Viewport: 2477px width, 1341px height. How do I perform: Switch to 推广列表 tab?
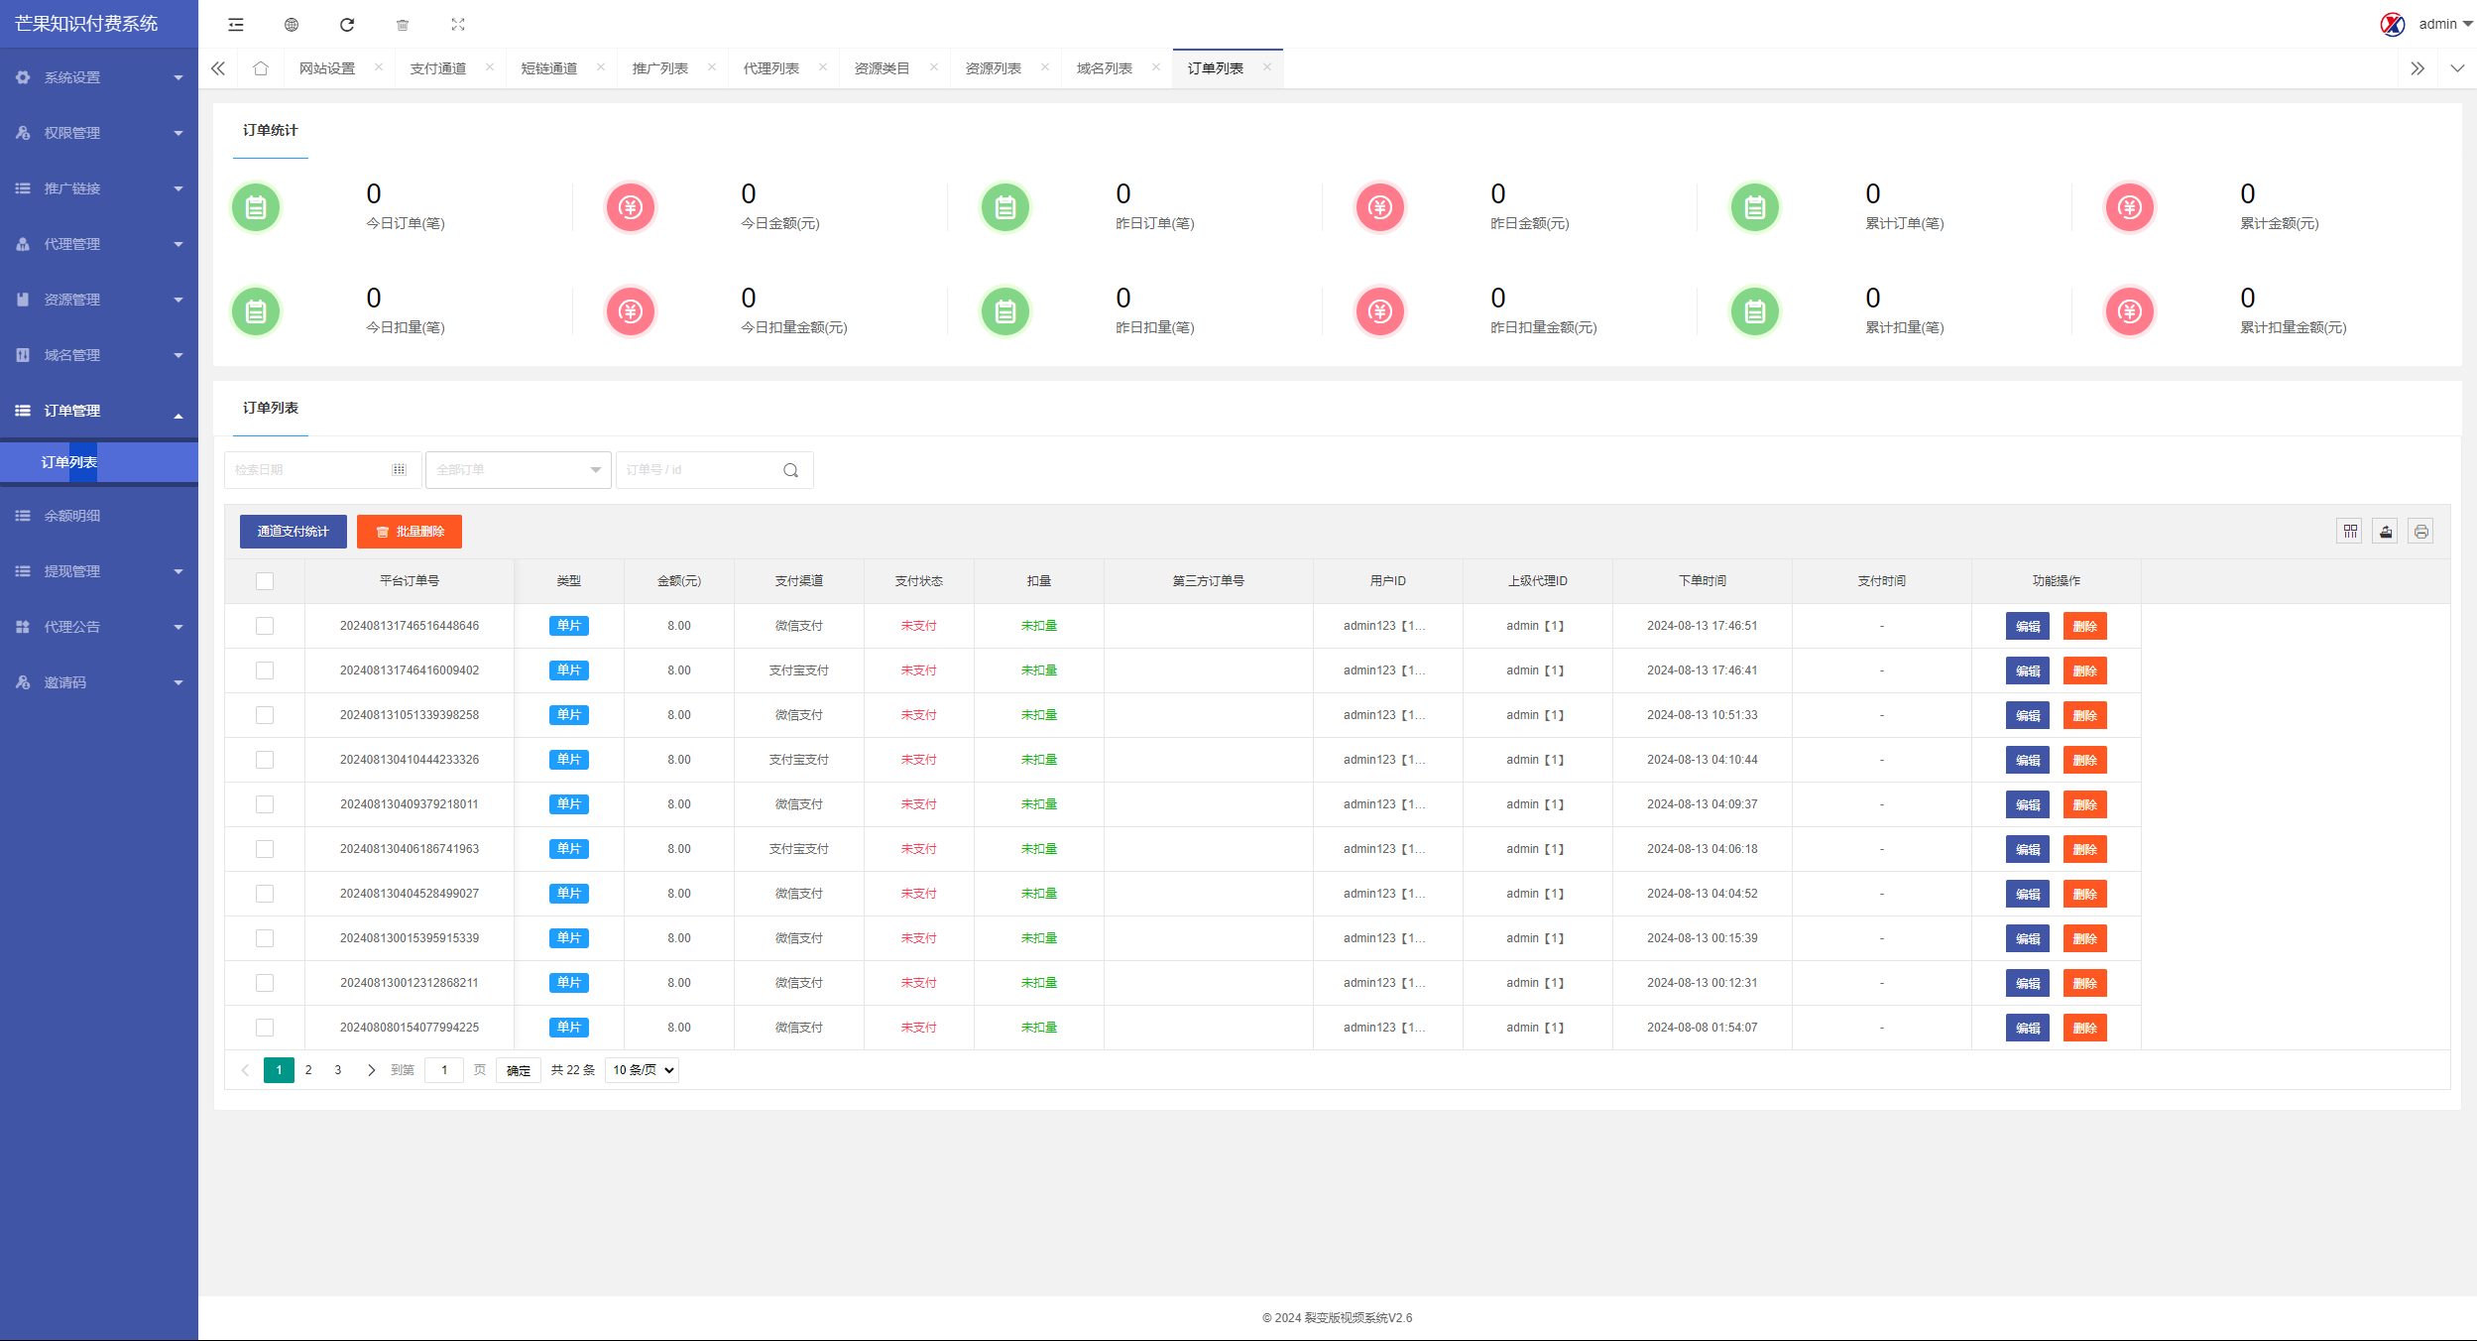[660, 68]
